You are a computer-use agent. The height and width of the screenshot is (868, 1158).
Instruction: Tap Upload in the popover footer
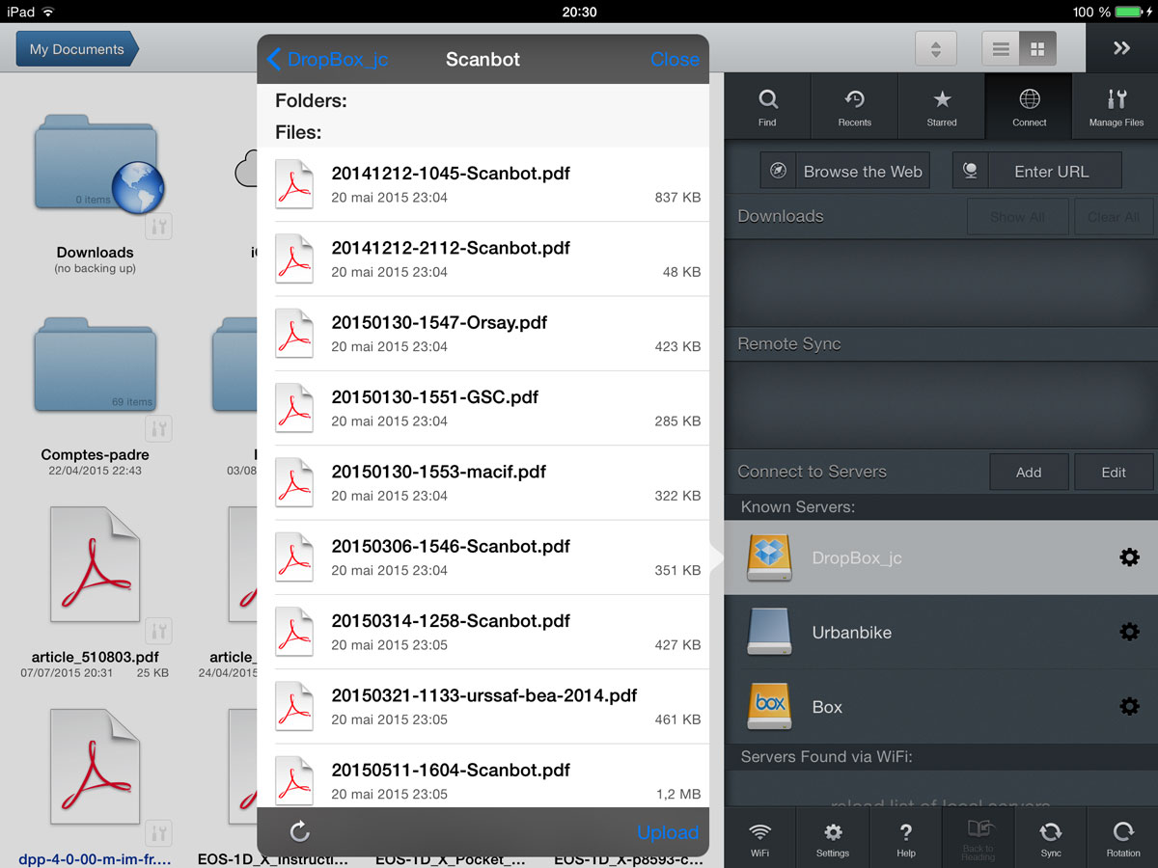[667, 832]
